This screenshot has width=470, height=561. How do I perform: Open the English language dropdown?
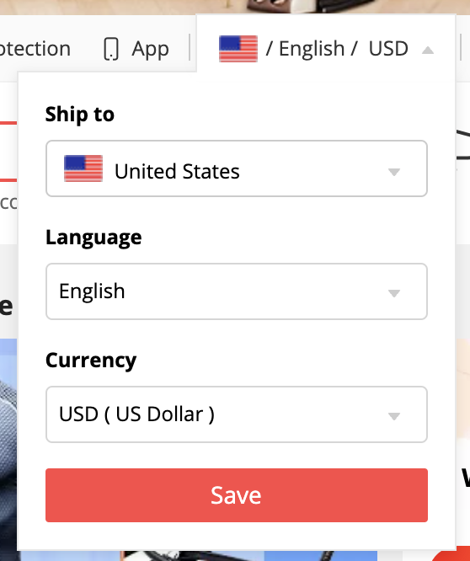coord(237,291)
